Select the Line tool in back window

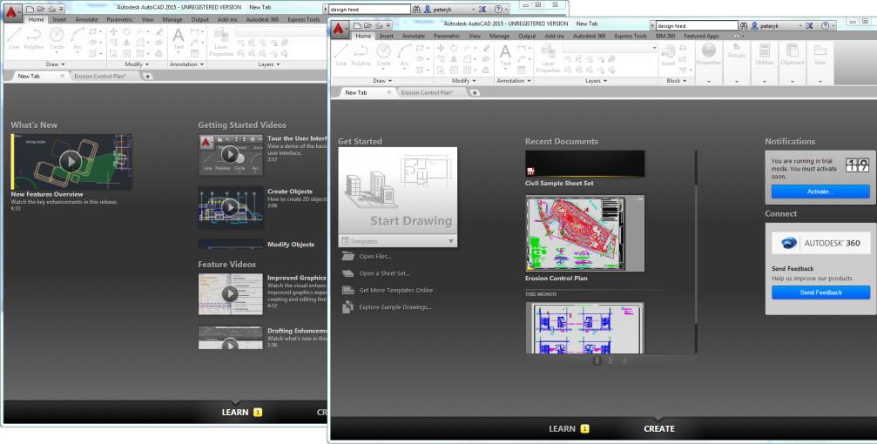click(14, 38)
